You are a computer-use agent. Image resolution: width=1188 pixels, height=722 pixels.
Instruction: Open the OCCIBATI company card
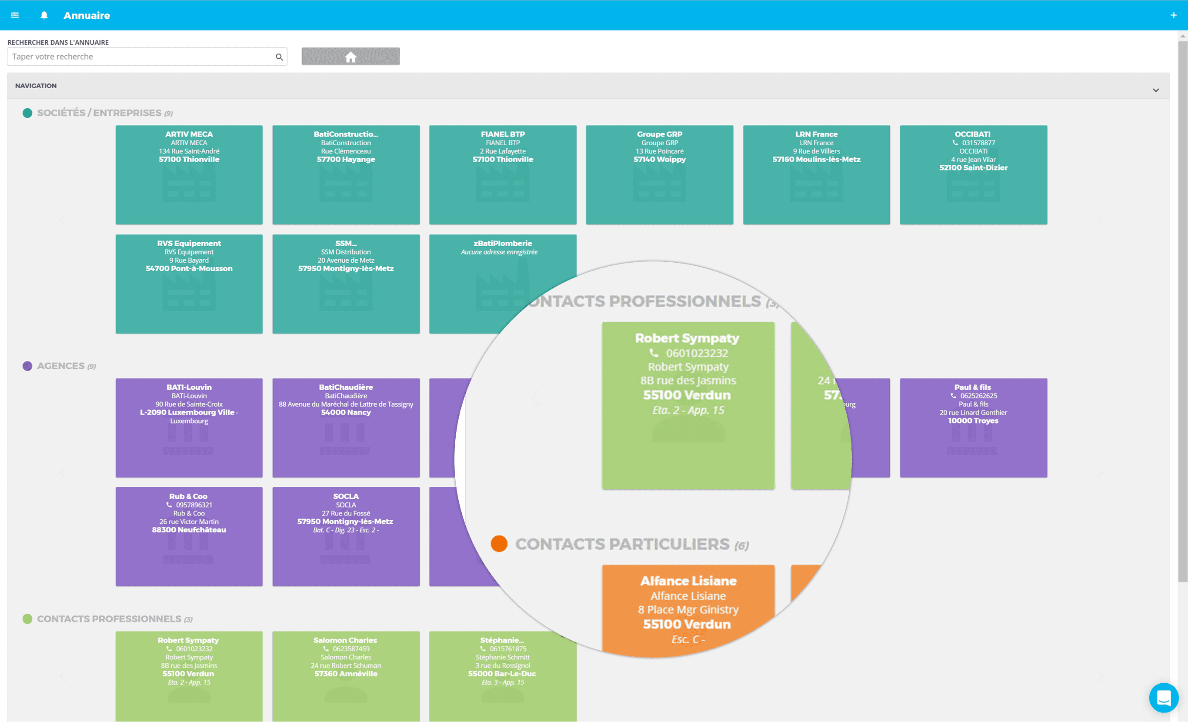974,175
